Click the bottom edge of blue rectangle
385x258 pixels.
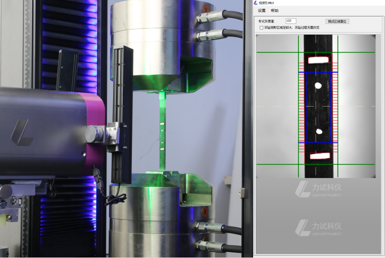point(318,142)
